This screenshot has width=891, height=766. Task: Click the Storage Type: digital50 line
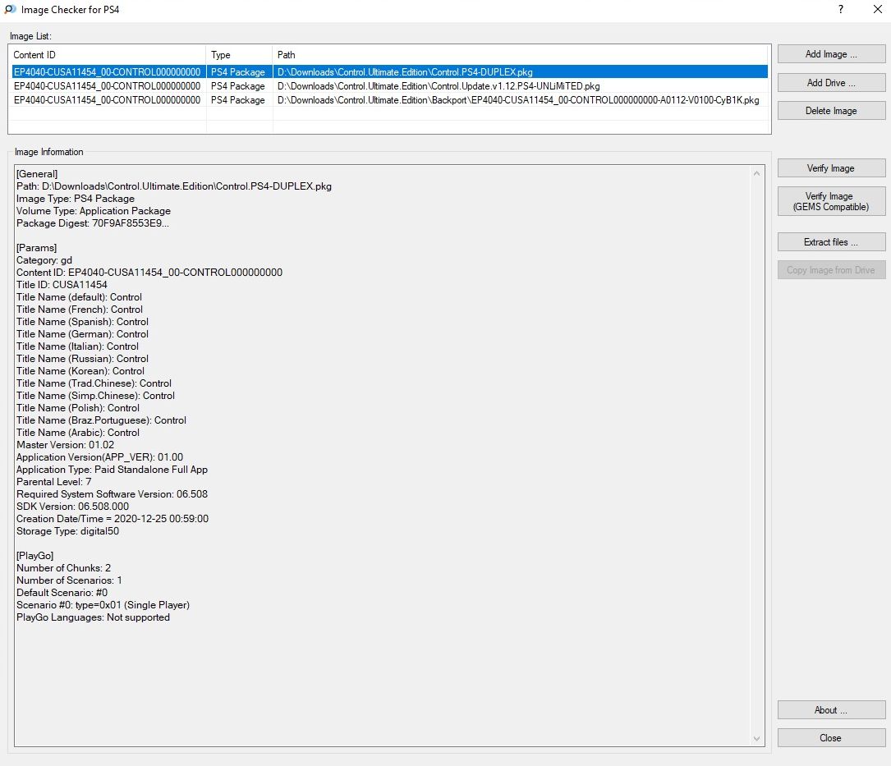point(67,531)
